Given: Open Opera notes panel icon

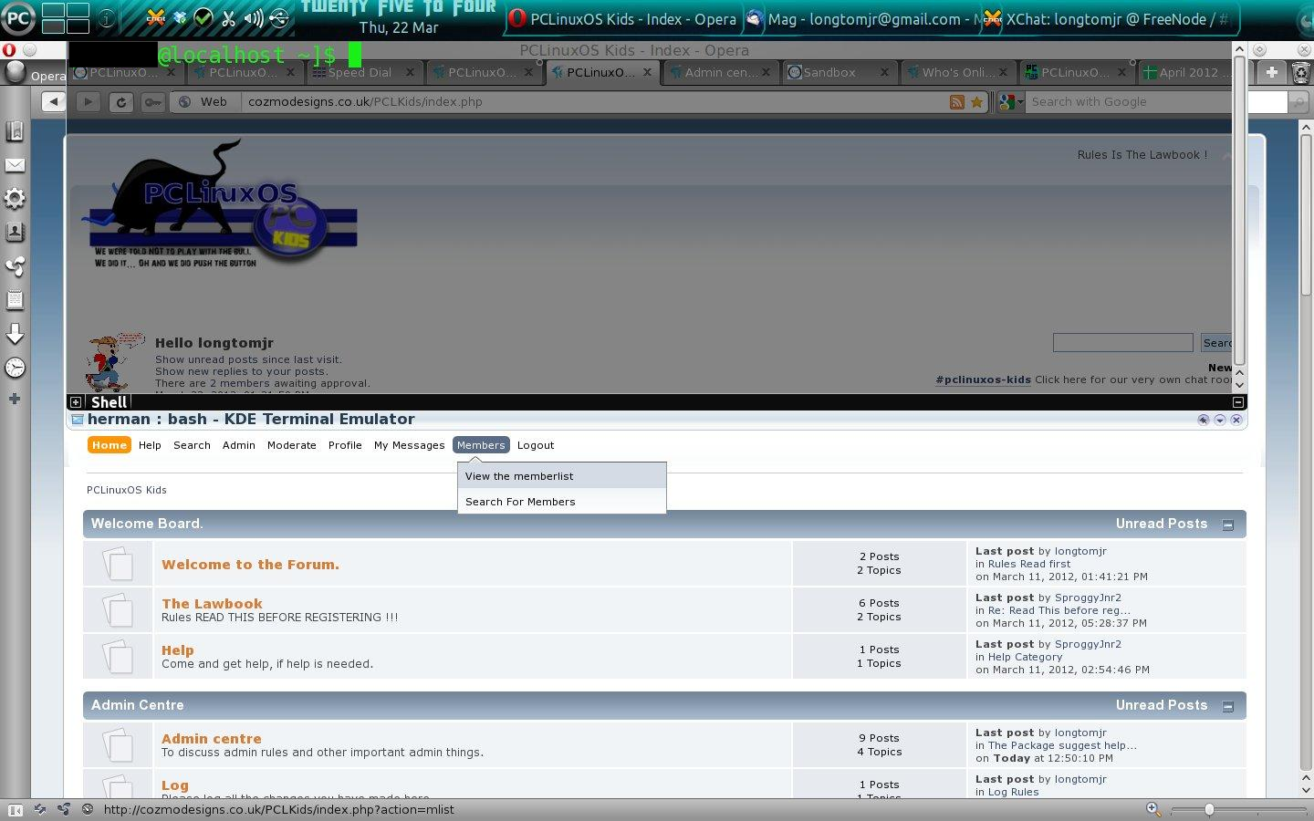Looking at the screenshot, I should point(15,299).
